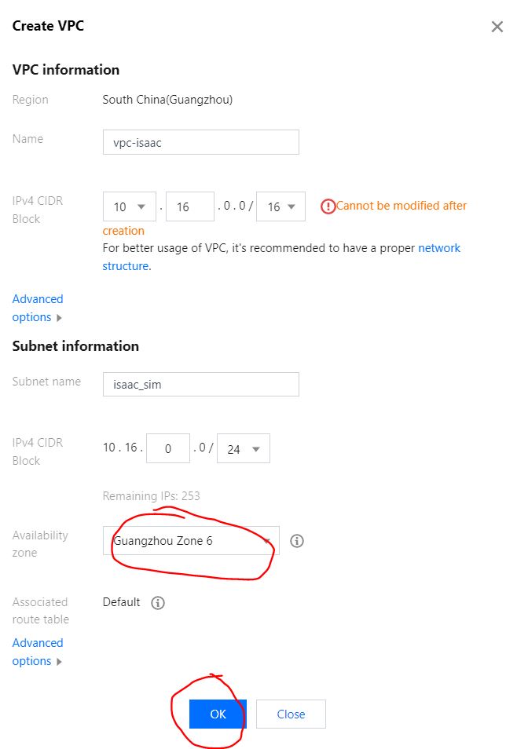Click the subnet third octet field showing 0
The image size is (517, 749).
(x=168, y=449)
